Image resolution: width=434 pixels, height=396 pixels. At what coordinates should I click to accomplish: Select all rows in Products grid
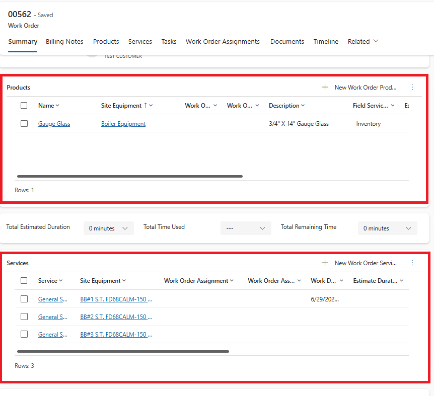pos(24,105)
